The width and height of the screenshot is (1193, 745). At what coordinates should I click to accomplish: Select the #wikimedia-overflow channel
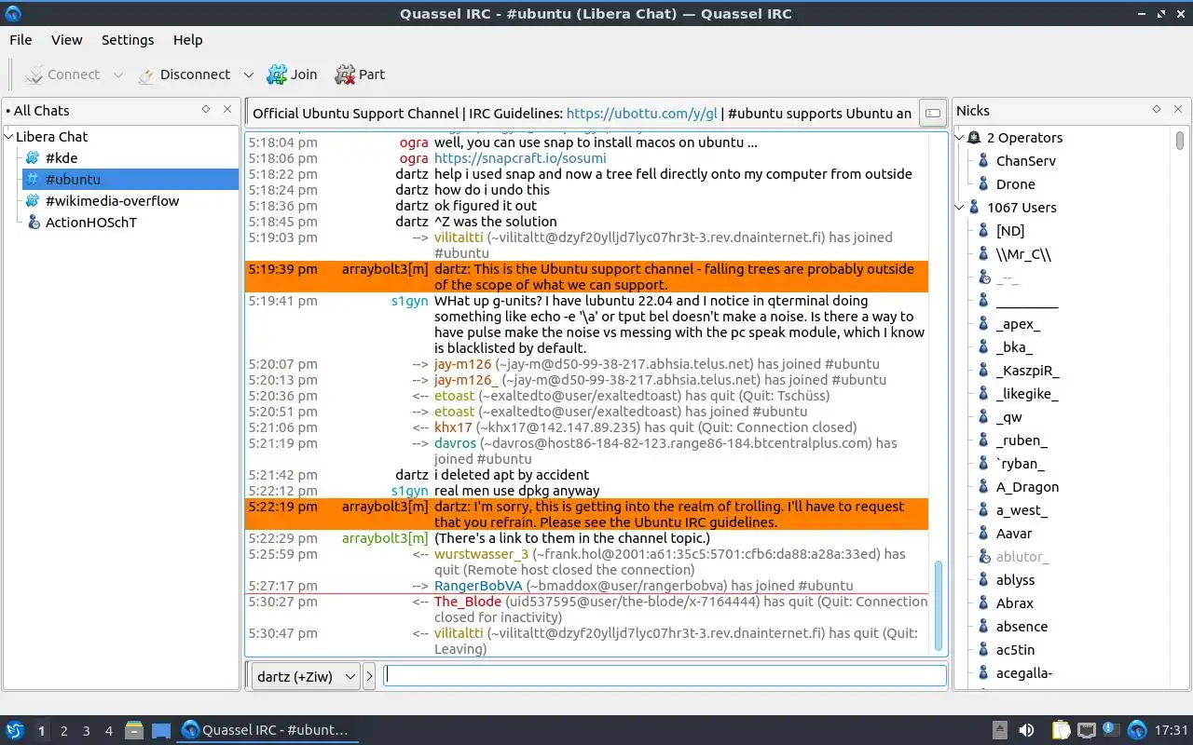(112, 200)
